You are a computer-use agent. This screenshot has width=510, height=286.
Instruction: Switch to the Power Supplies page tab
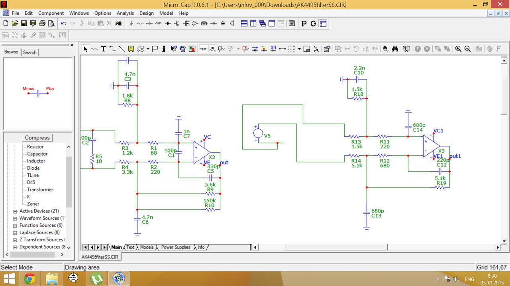[175, 247]
